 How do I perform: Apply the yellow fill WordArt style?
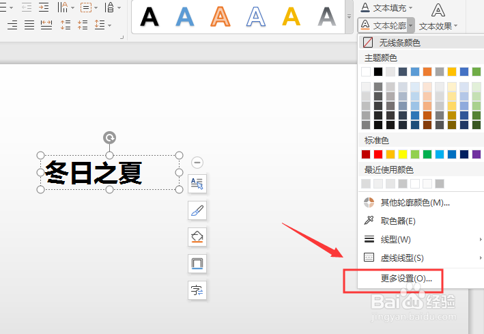click(291, 16)
